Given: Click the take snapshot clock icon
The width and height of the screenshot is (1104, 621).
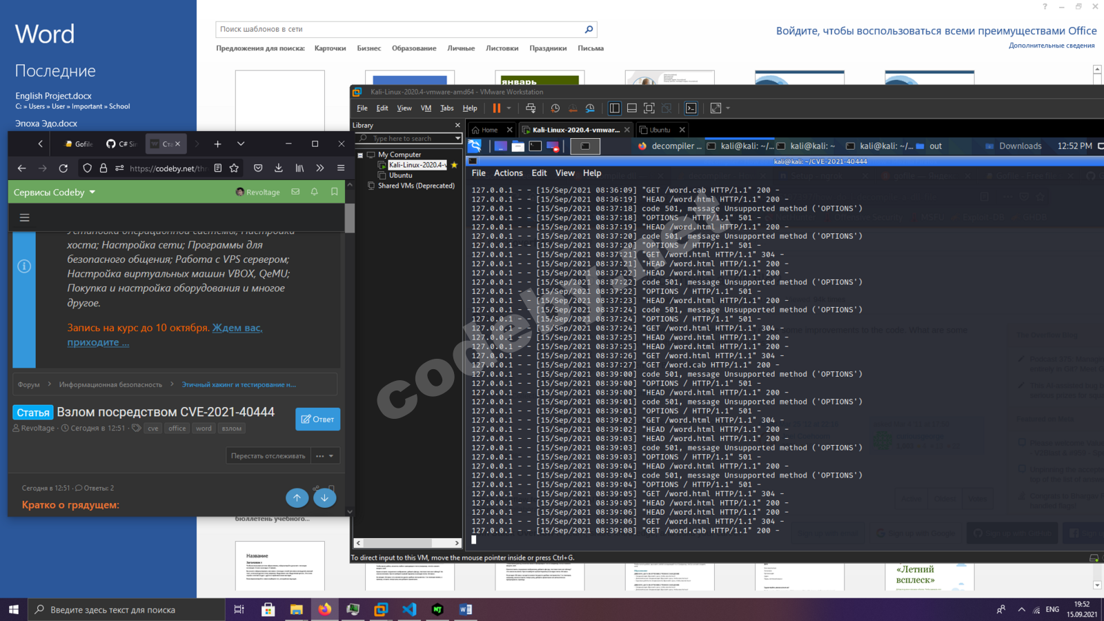Looking at the screenshot, I should pyautogui.click(x=555, y=108).
